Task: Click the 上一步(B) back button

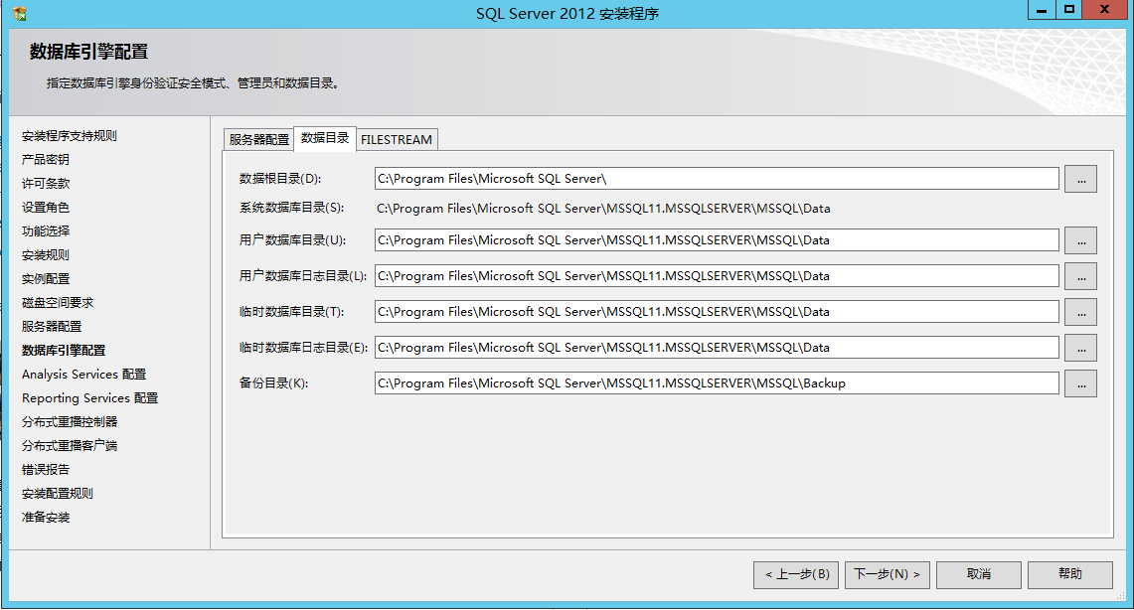Action: 796,574
